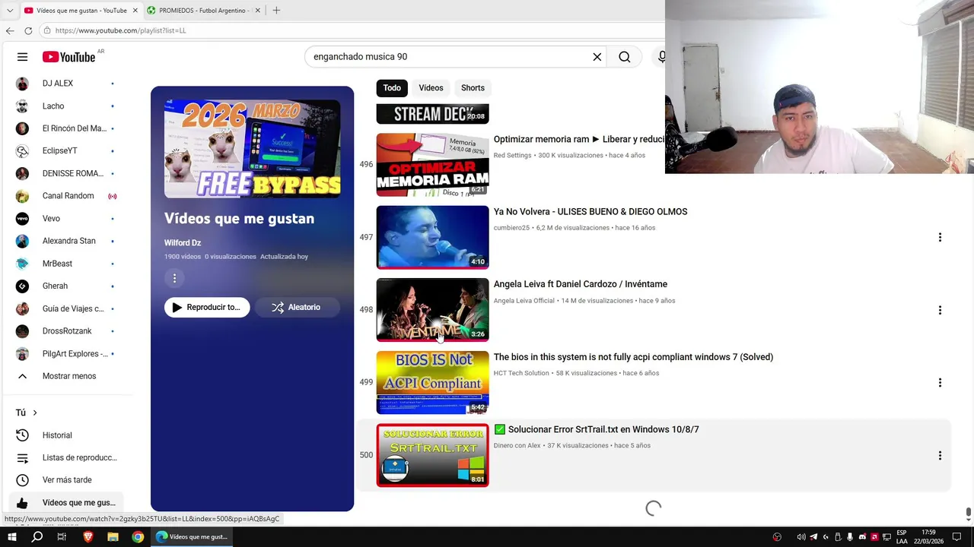
Task: Start voice search with the microphone
Action: click(x=661, y=57)
